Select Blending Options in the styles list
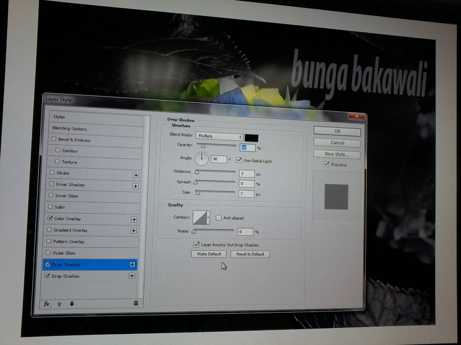This screenshot has width=461, height=345. tap(69, 129)
